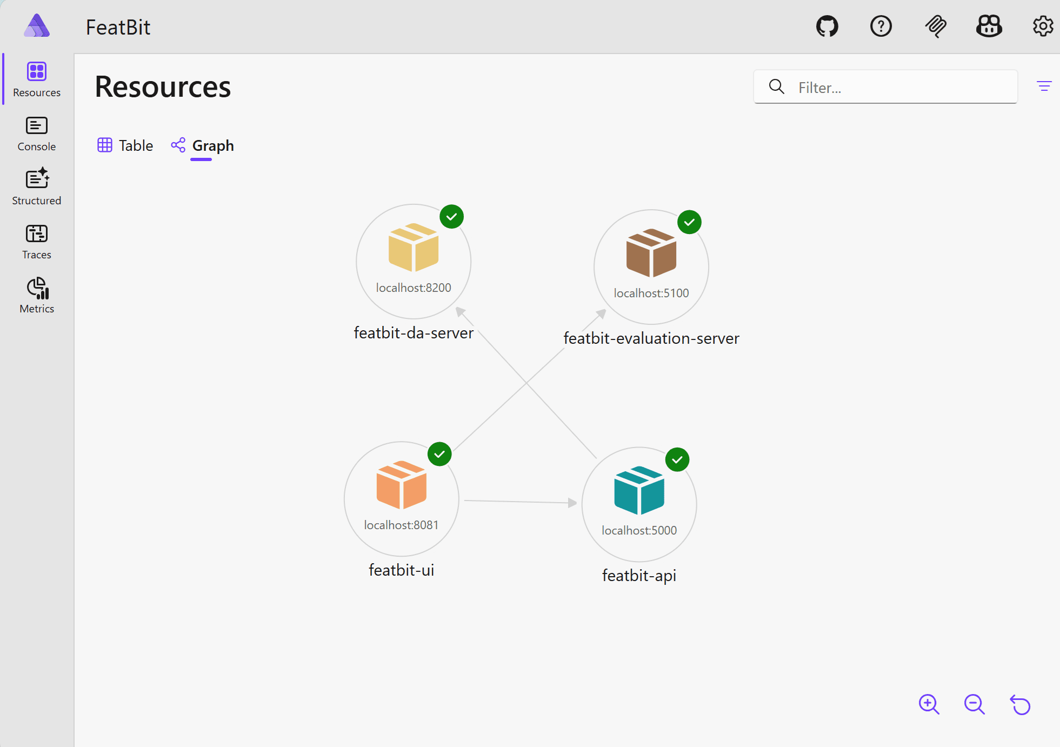This screenshot has height=747, width=1060.
Task: Click the FeatBit logo
Action: coord(36,25)
